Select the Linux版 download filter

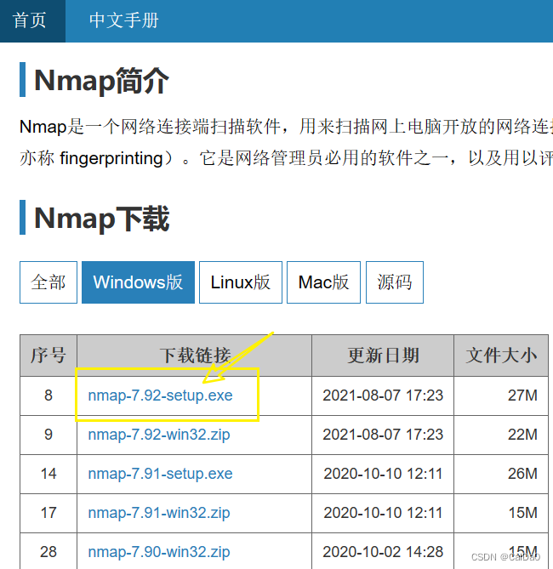tap(241, 282)
